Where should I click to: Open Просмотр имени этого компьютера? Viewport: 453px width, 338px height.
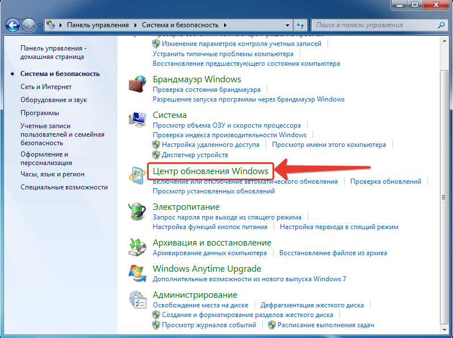pos(329,145)
